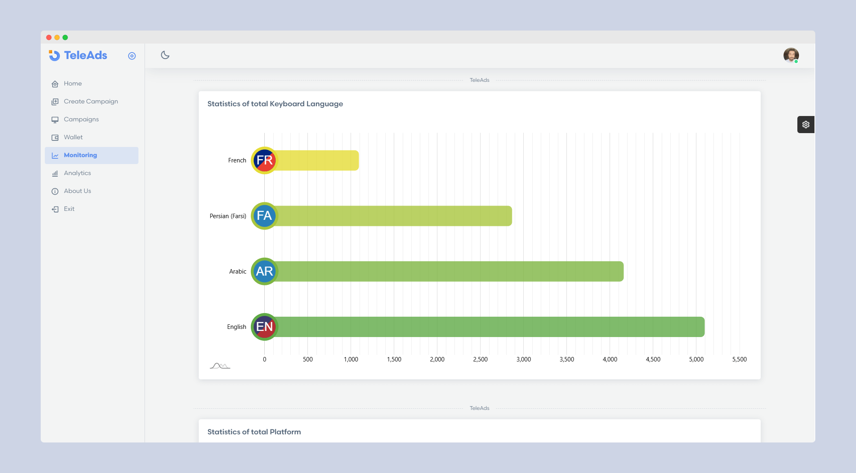Click the Exit logout icon
This screenshot has width=856, height=473.
pyautogui.click(x=55, y=209)
